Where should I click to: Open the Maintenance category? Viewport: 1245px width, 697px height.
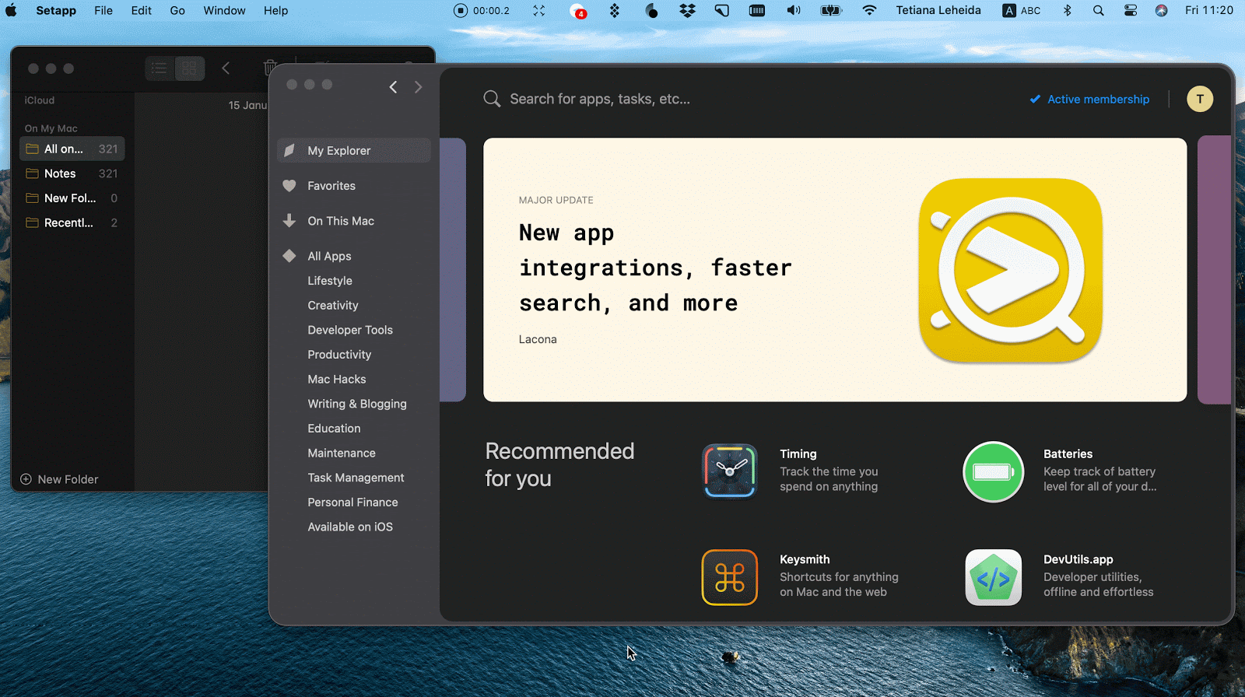click(x=342, y=453)
